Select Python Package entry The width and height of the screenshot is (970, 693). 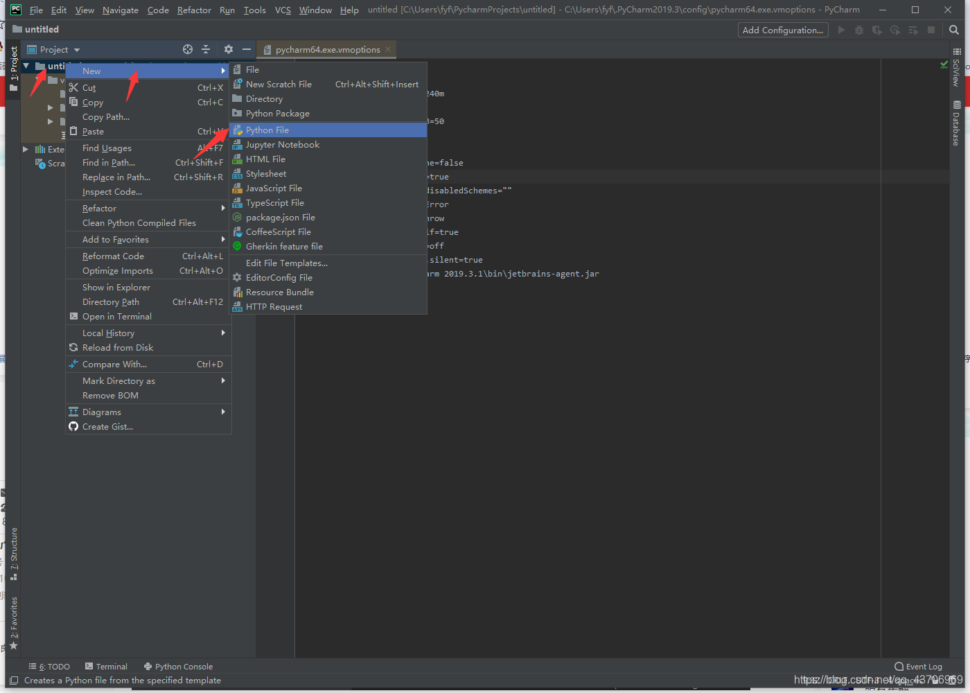pyautogui.click(x=328, y=113)
